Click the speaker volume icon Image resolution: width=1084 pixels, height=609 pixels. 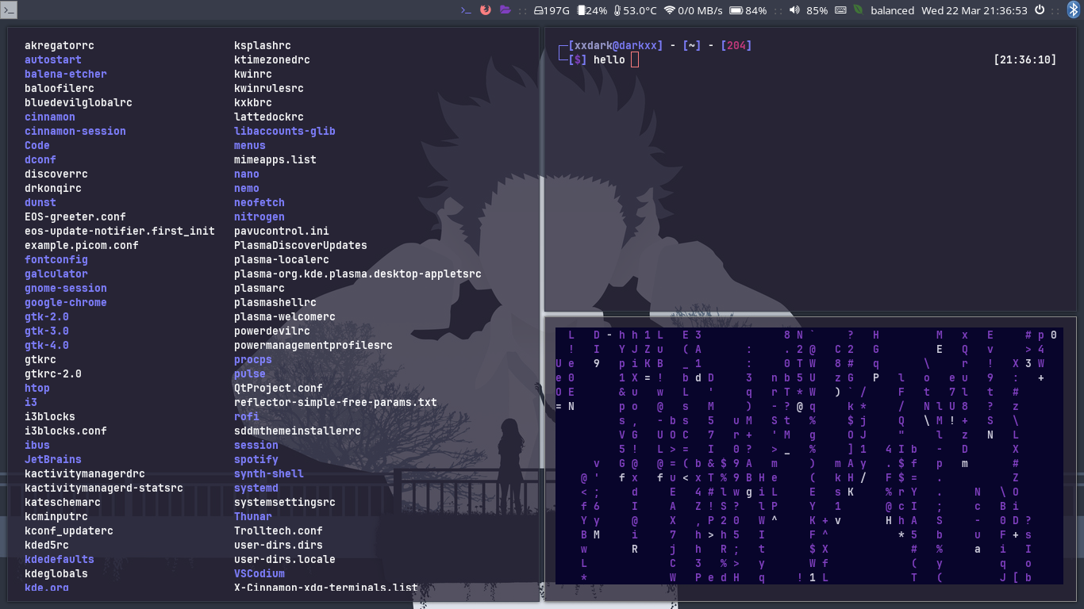coord(794,10)
